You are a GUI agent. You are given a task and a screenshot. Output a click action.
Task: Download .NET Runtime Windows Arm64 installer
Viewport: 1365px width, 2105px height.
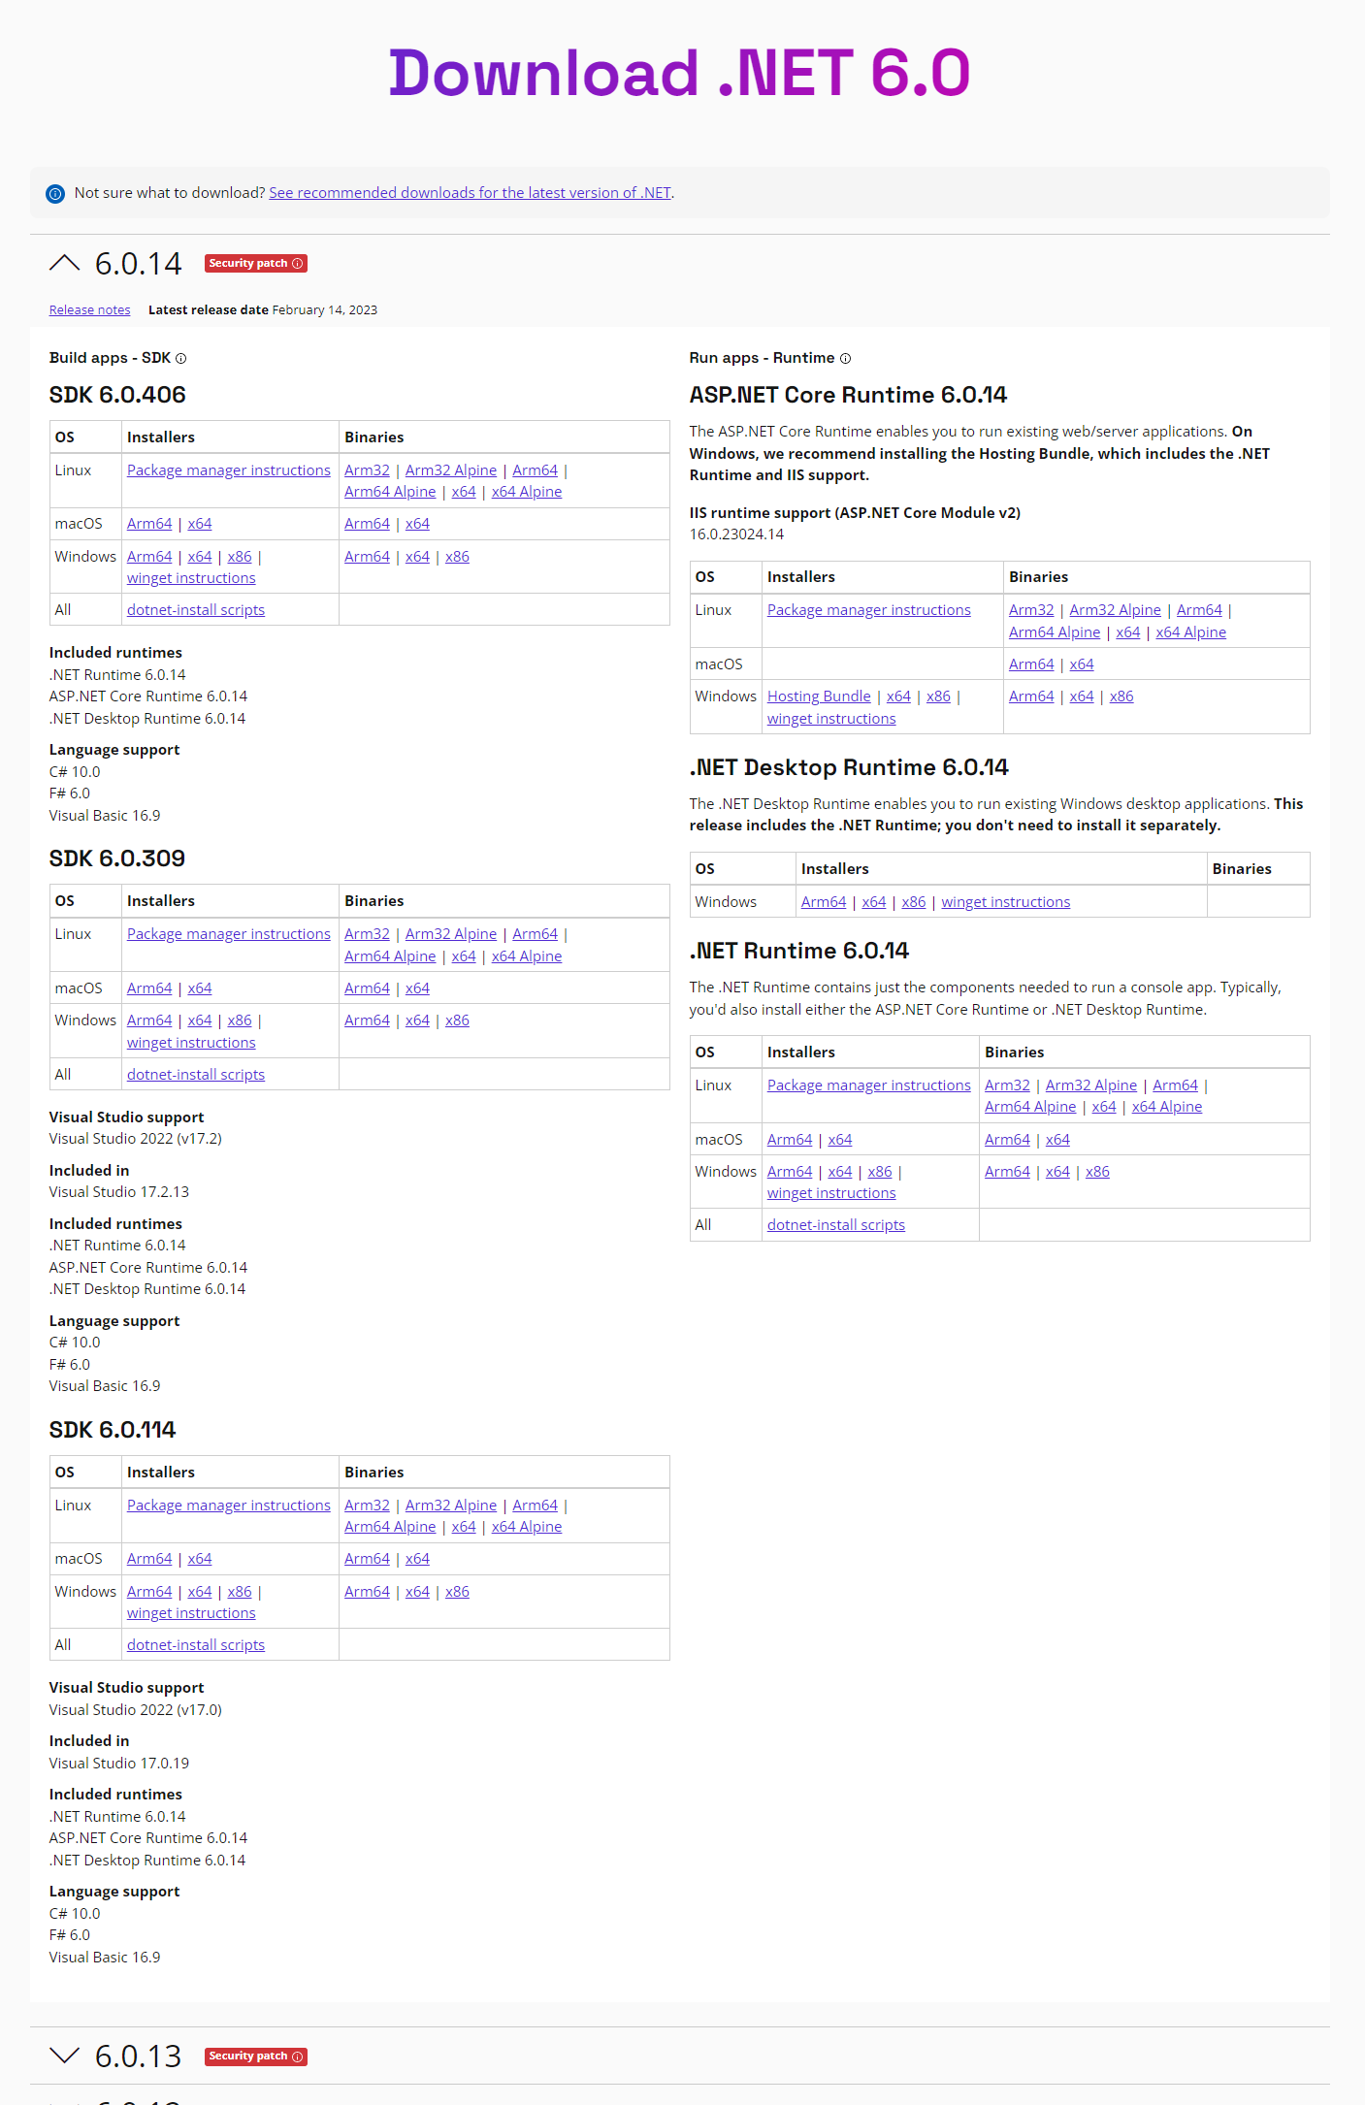(x=790, y=1171)
